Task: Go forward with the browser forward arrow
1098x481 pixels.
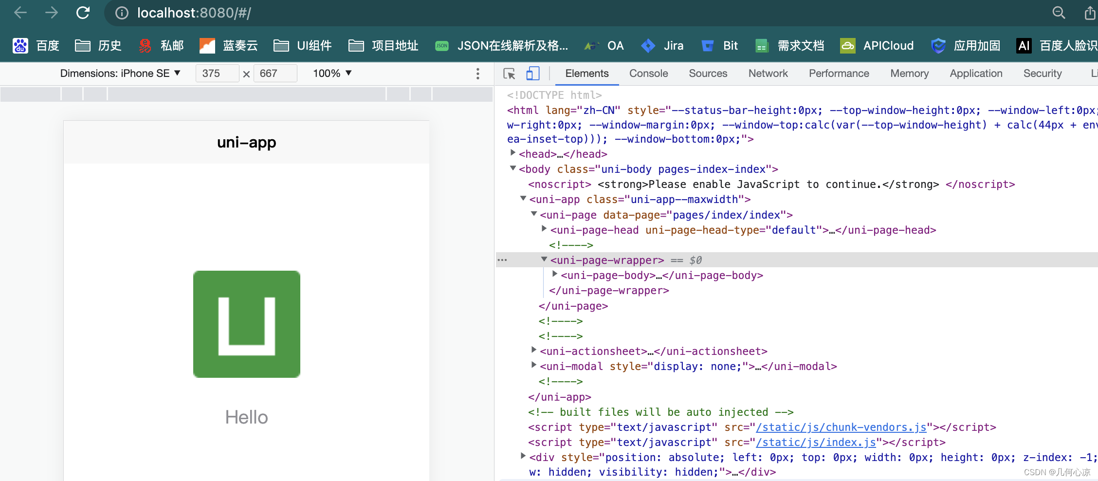Action: click(51, 13)
